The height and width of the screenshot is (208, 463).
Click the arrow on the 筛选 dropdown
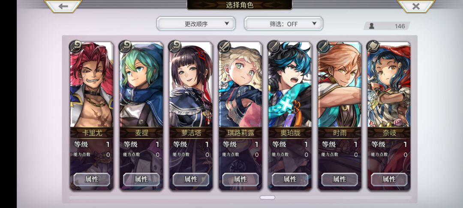point(314,24)
